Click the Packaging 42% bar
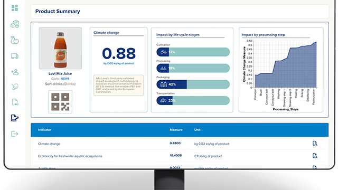Image resolution: width=338 pixels, height=190 pixels. tap(193, 84)
